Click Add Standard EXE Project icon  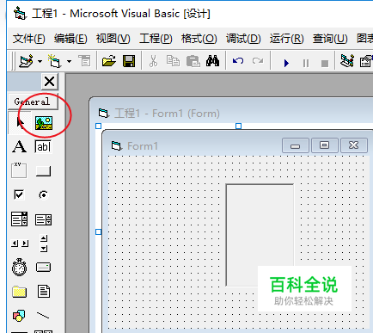(x=26, y=61)
